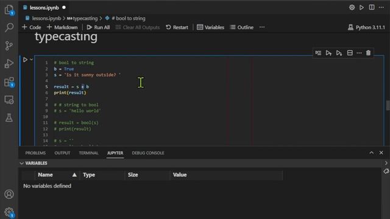Click code line 'print(result)'
This screenshot has height=219, width=390.
pyautogui.click(x=70, y=92)
